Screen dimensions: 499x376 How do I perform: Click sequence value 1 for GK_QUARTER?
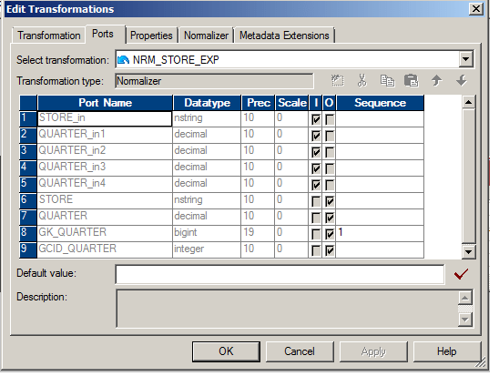point(380,233)
